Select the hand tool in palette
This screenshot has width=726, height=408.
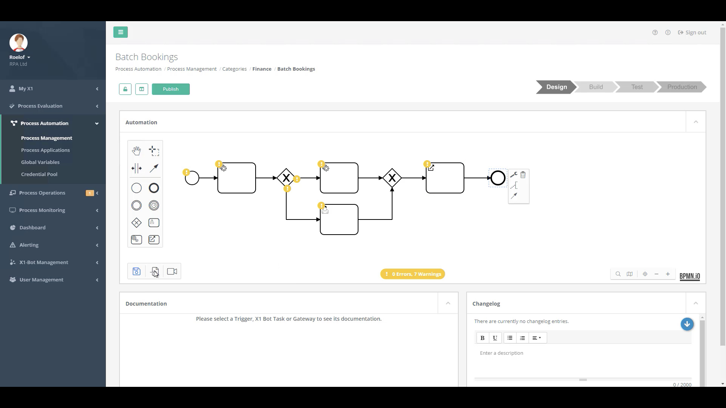[x=136, y=151]
